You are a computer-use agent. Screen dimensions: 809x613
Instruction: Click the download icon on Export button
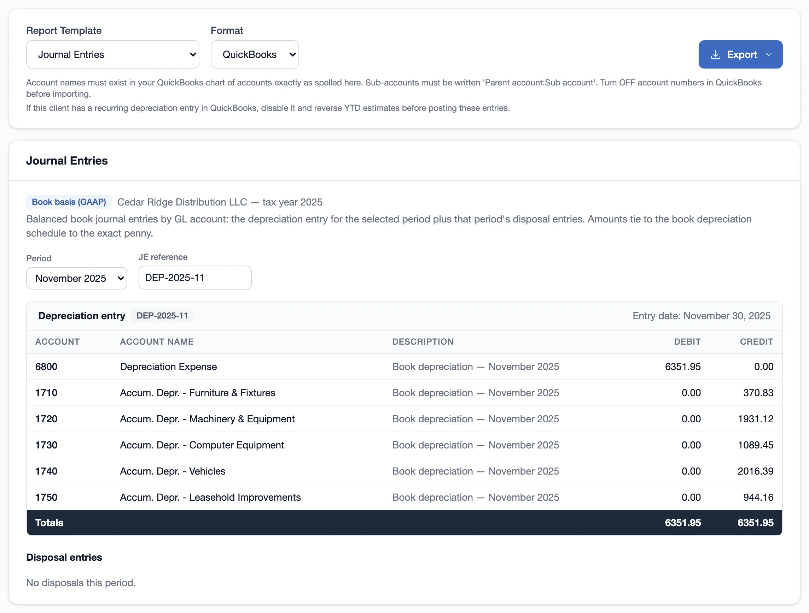(715, 54)
